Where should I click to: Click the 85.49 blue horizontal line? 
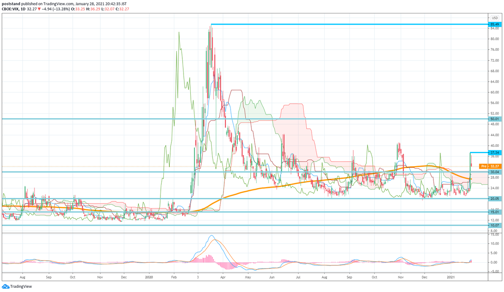tap(349, 24)
